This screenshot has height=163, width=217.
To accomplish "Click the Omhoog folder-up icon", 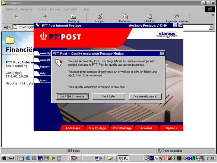I will pos(73,17).
